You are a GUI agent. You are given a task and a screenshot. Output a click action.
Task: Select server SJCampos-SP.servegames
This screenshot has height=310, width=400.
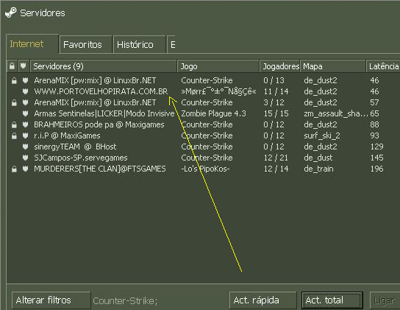pos(81,158)
